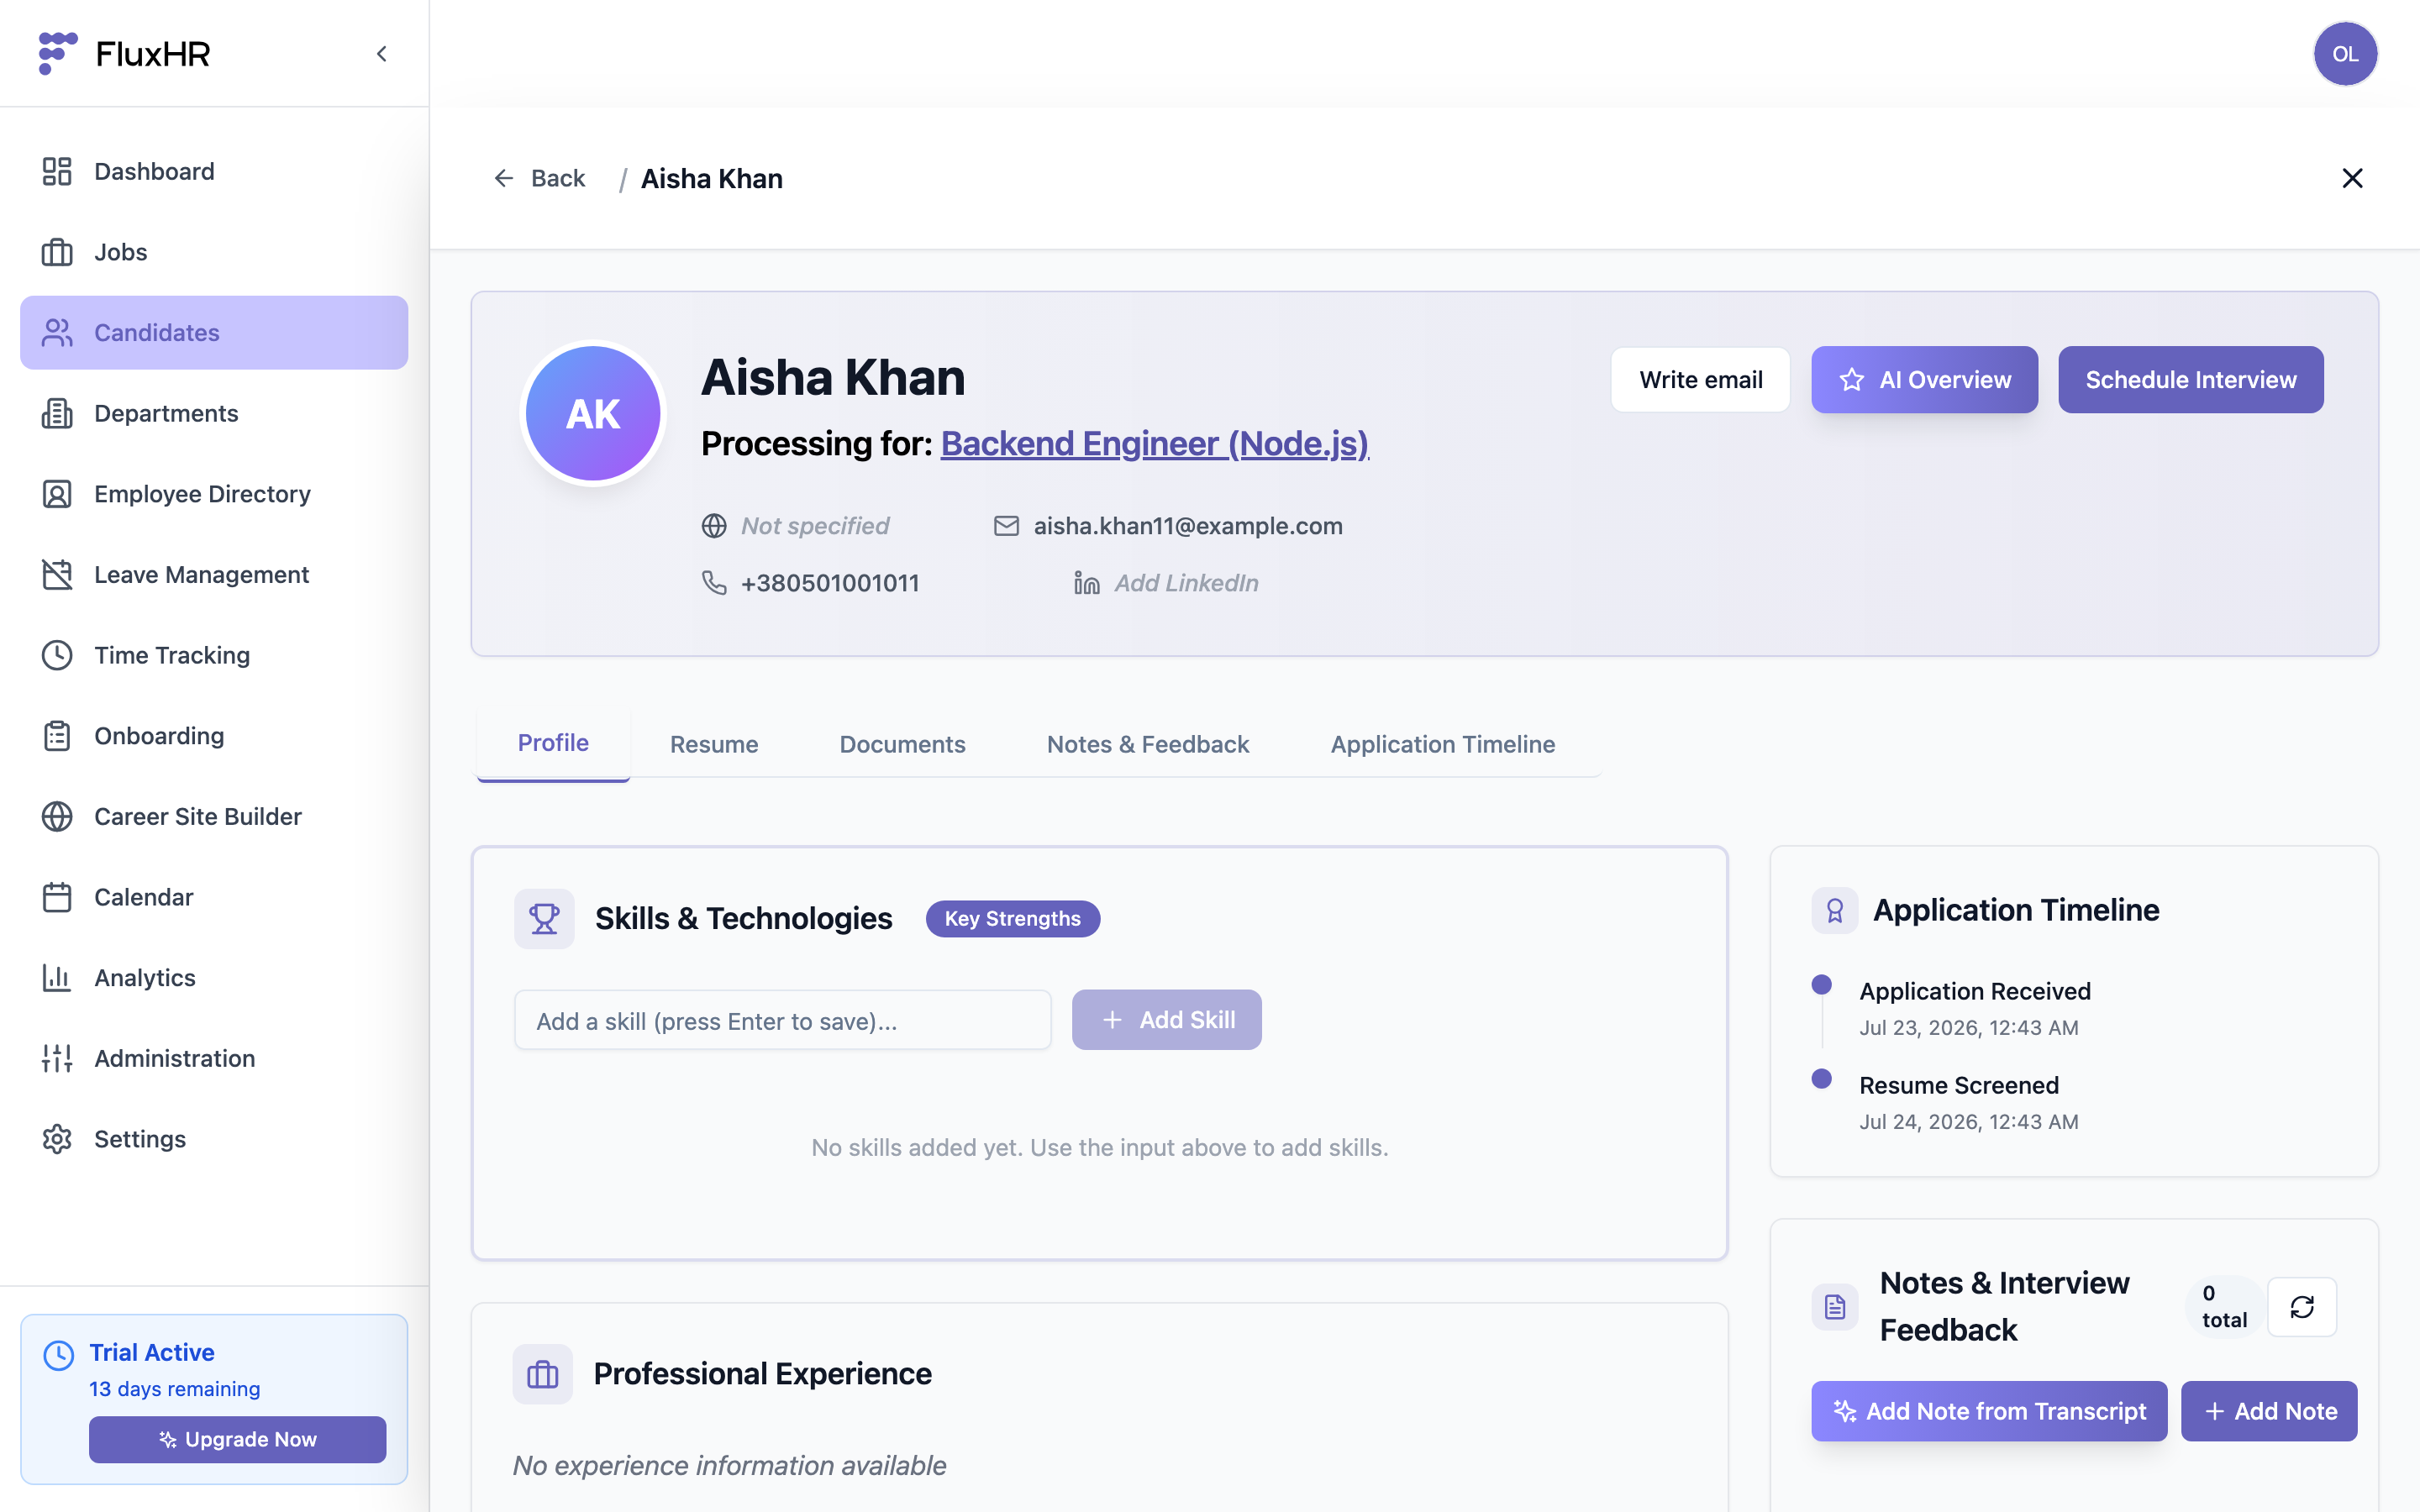
Task: Go to Departments menu item
Action: point(214,413)
